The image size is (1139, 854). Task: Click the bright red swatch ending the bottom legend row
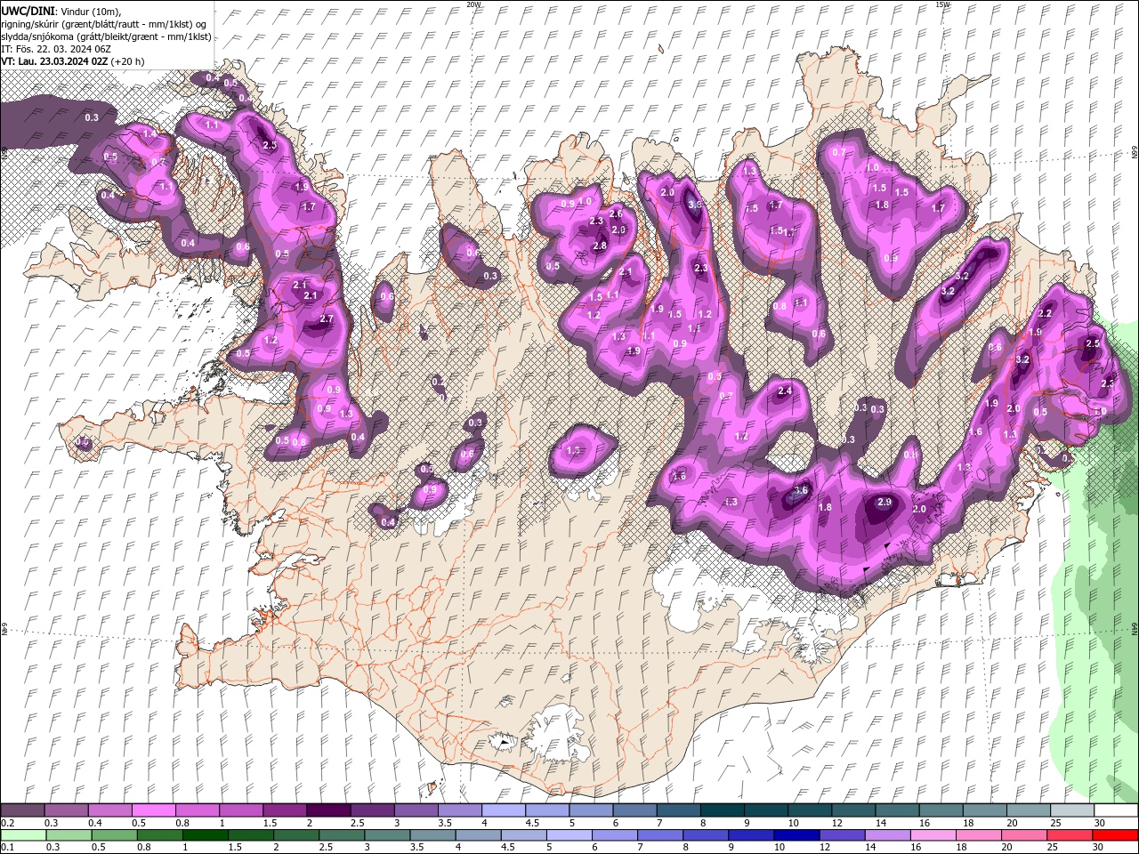1116,835
